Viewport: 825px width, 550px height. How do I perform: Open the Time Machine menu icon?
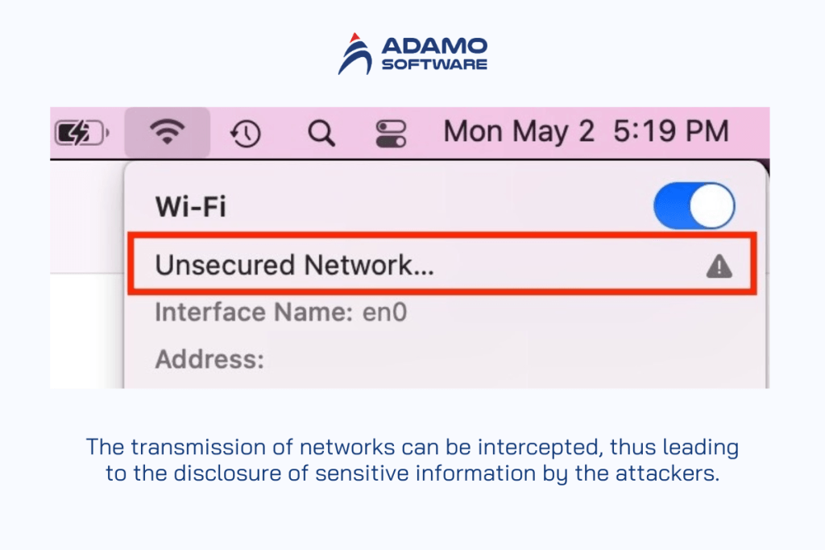246,133
